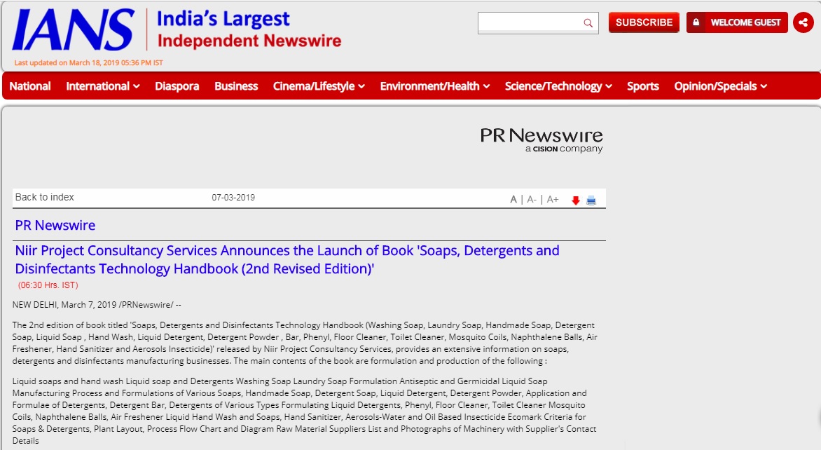Click the 07-03-2019 date text

point(233,198)
